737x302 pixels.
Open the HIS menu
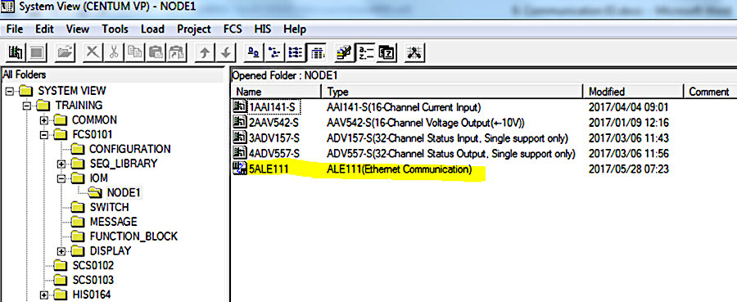(263, 29)
